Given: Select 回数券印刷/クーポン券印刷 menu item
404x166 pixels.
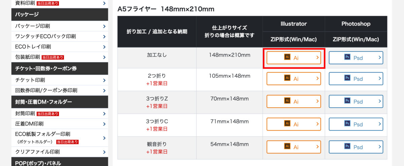Looking at the screenshot, I should coord(60,90).
